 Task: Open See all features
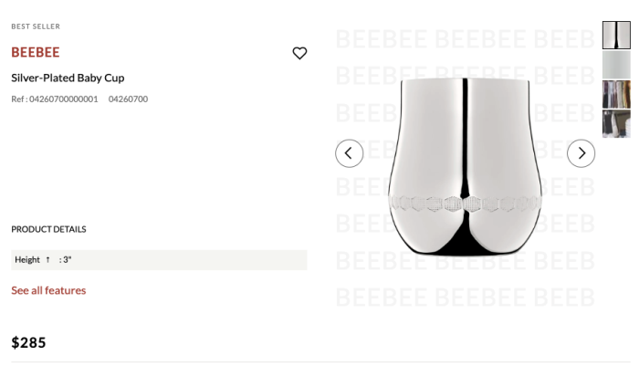coord(48,290)
